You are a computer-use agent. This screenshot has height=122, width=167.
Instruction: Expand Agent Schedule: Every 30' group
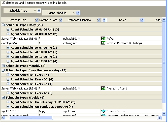point(8,79)
